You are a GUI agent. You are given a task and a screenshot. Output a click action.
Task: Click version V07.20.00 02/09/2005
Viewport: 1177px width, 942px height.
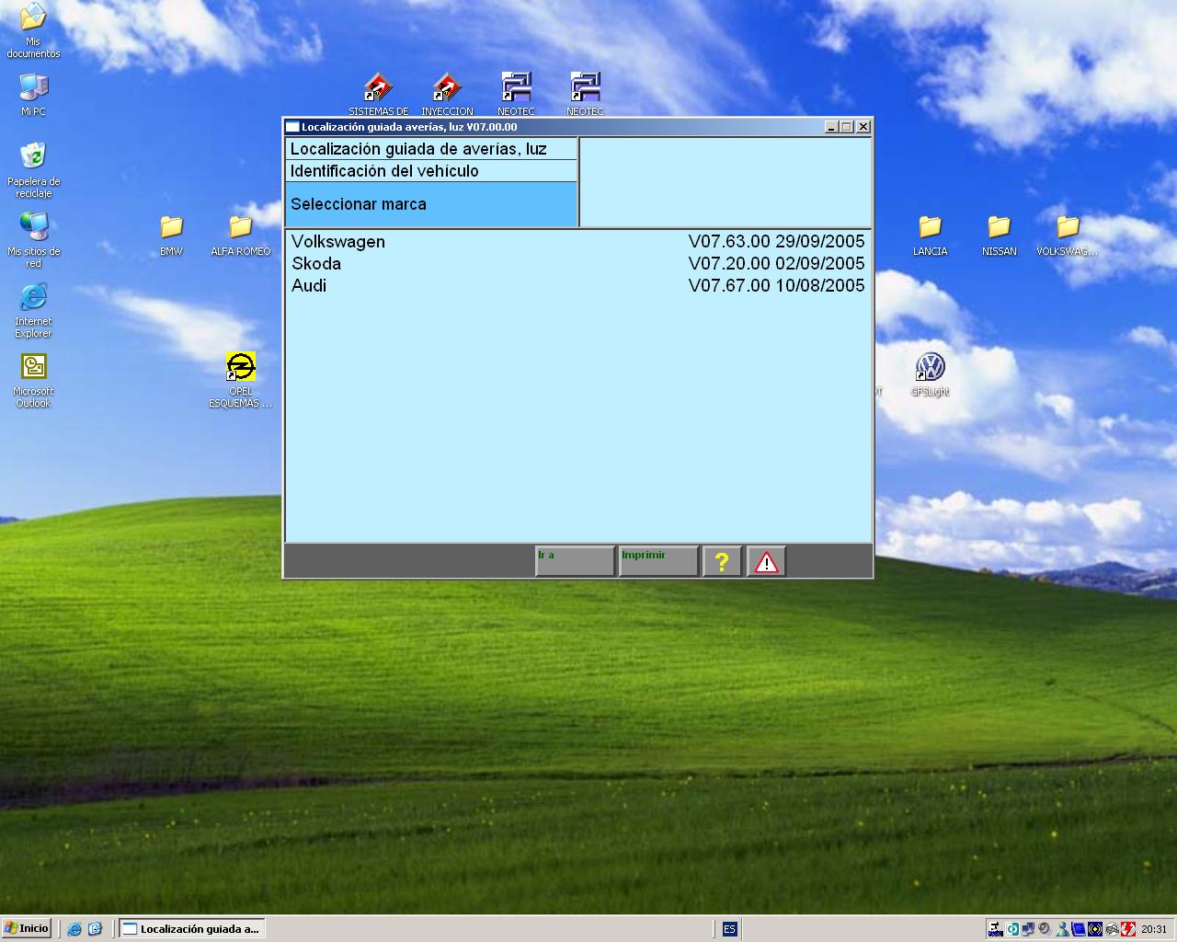coord(776,264)
